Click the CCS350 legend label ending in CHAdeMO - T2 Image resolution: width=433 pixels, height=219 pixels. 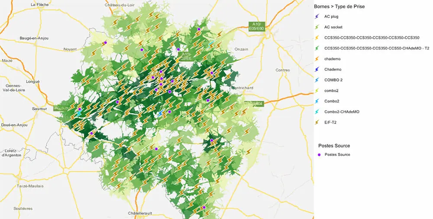coord(377,48)
